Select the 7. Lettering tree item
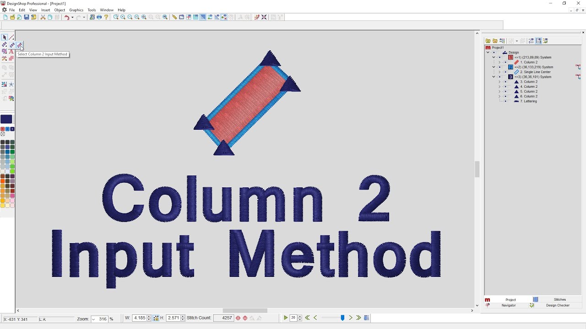 pyautogui.click(x=528, y=101)
